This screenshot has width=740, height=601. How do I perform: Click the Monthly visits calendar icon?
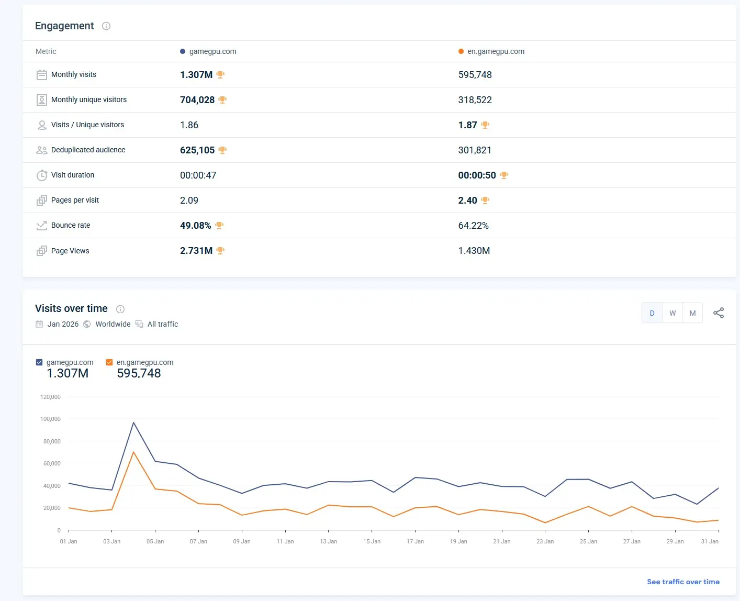(42, 75)
